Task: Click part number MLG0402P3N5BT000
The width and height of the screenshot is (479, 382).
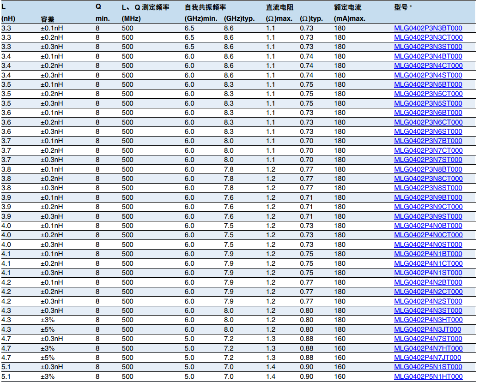Action: [x=428, y=84]
